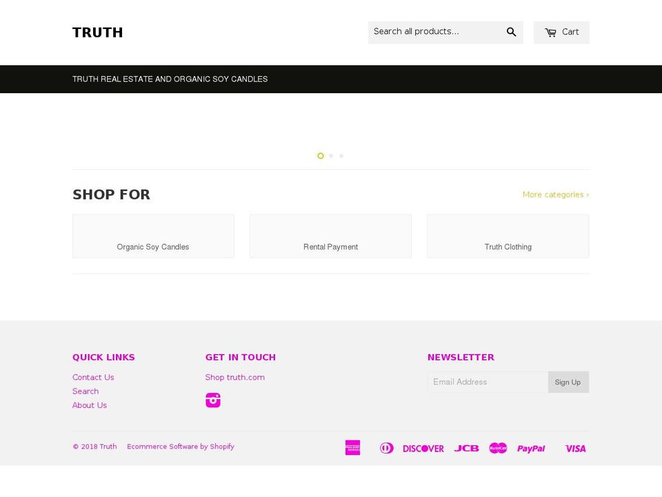
Task: Click the MasterCard payment icon
Action: click(x=498, y=448)
